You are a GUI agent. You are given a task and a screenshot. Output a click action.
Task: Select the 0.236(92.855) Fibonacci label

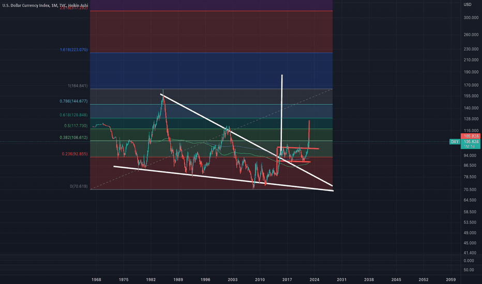74,154
